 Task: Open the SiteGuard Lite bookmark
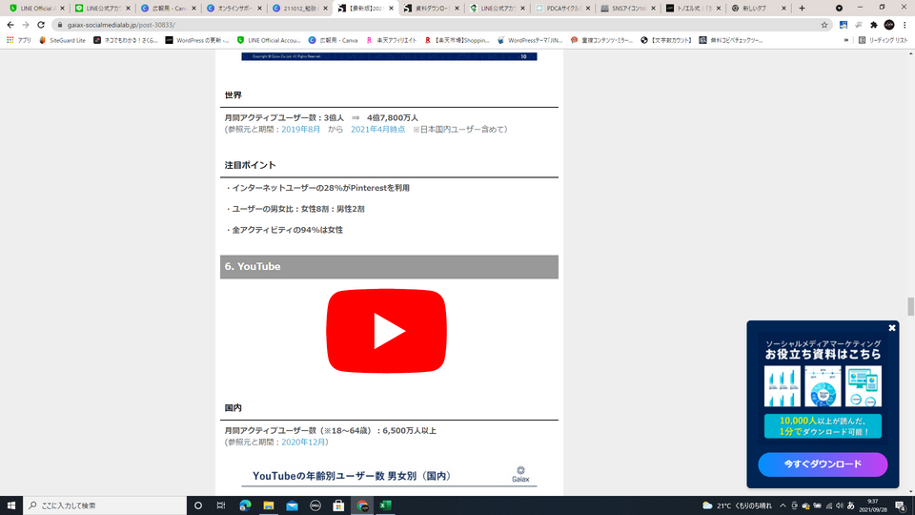62,41
